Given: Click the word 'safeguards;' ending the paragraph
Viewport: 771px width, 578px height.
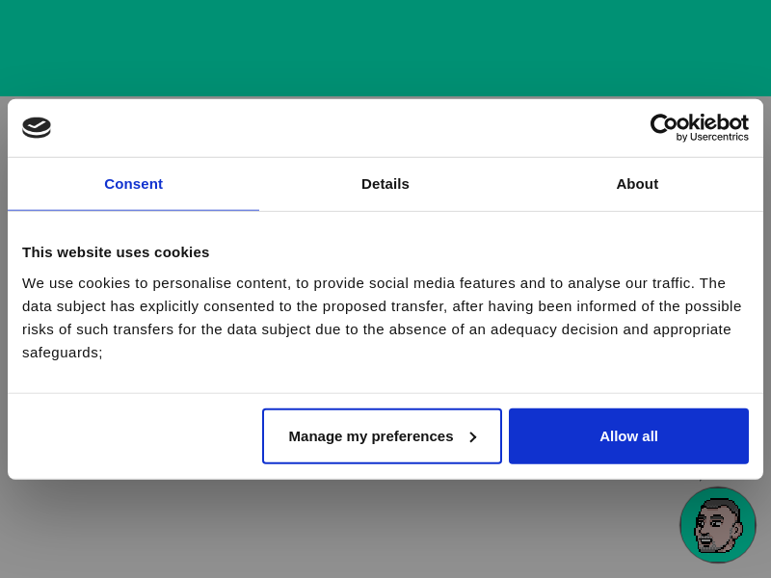Looking at the screenshot, I should (63, 353).
